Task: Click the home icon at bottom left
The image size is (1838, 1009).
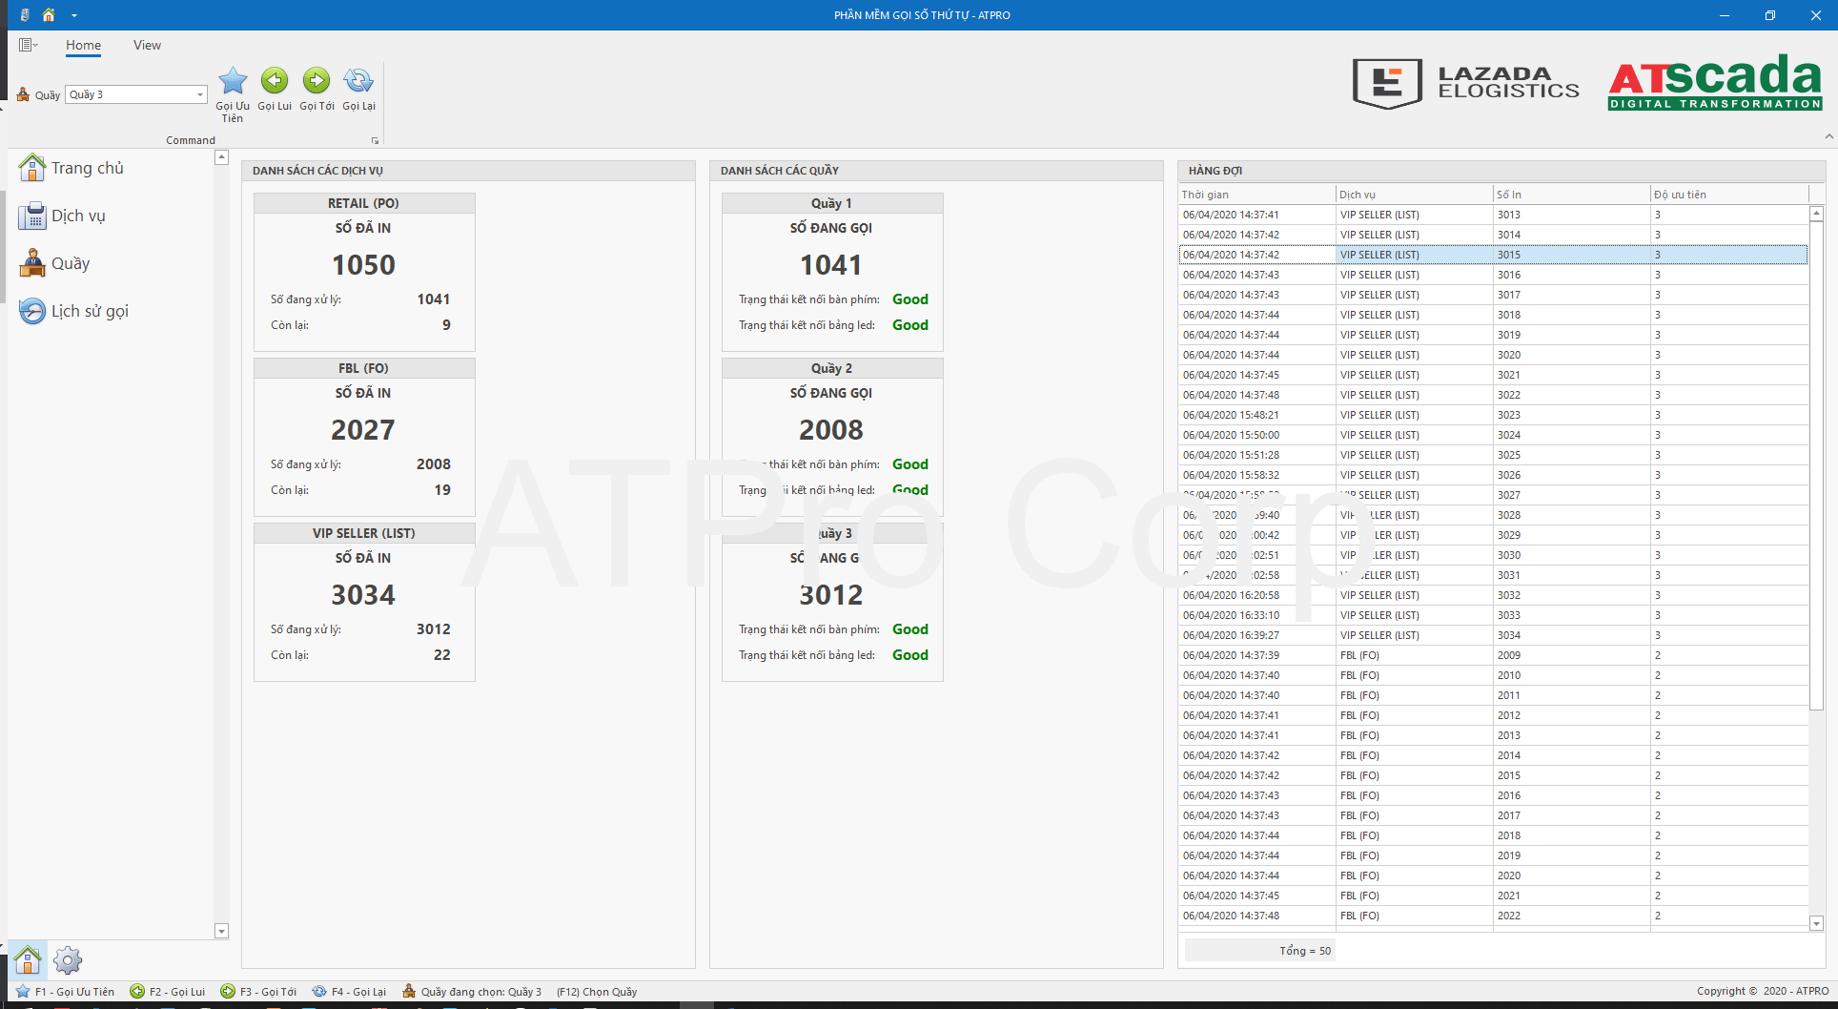Action: (28, 959)
